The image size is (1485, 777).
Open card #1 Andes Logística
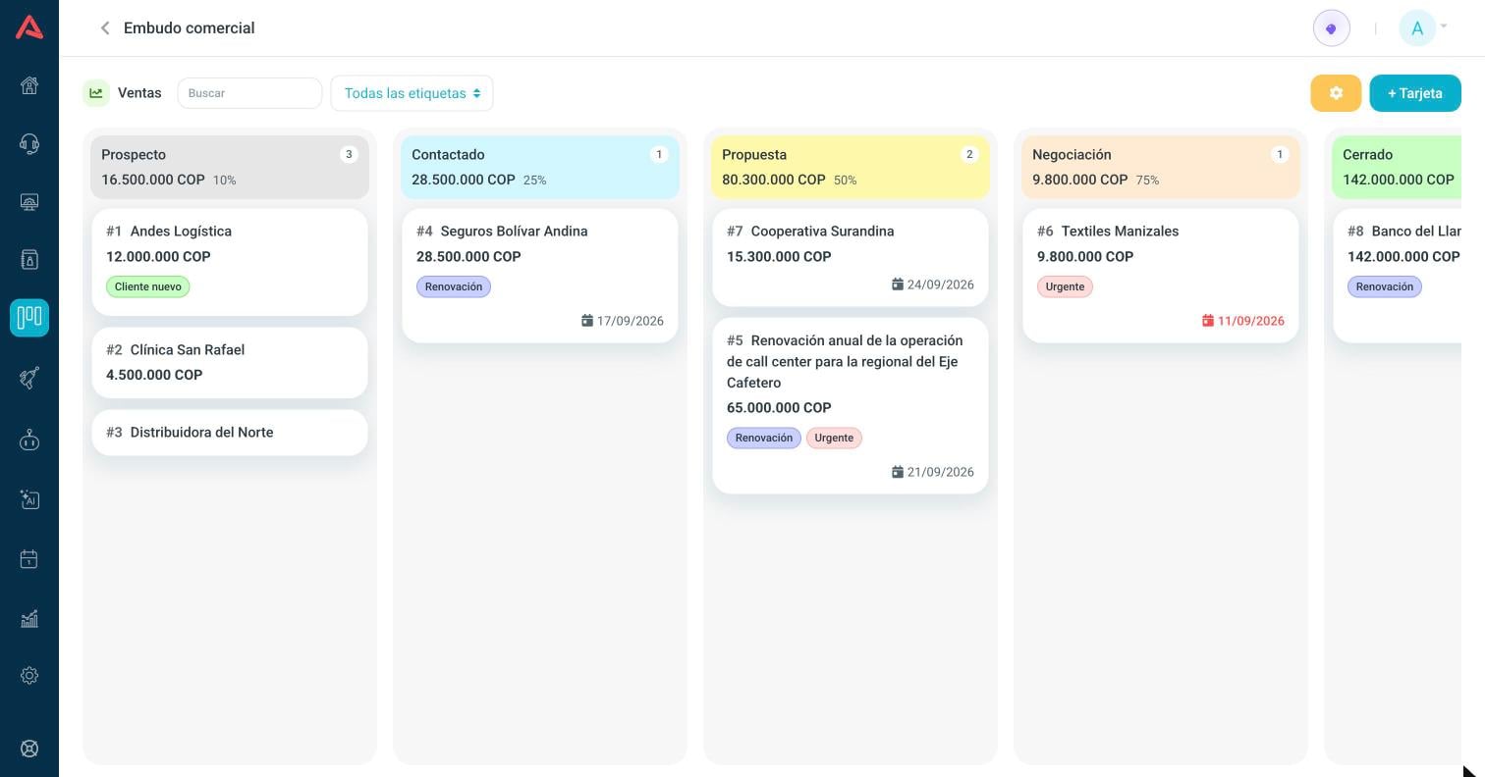coord(230,262)
